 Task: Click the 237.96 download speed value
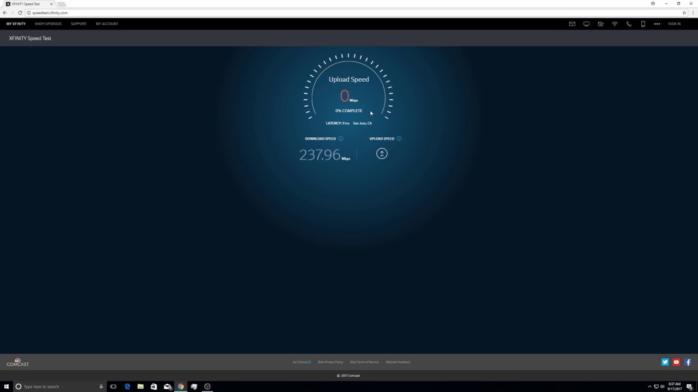pyautogui.click(x=320, y=155)
